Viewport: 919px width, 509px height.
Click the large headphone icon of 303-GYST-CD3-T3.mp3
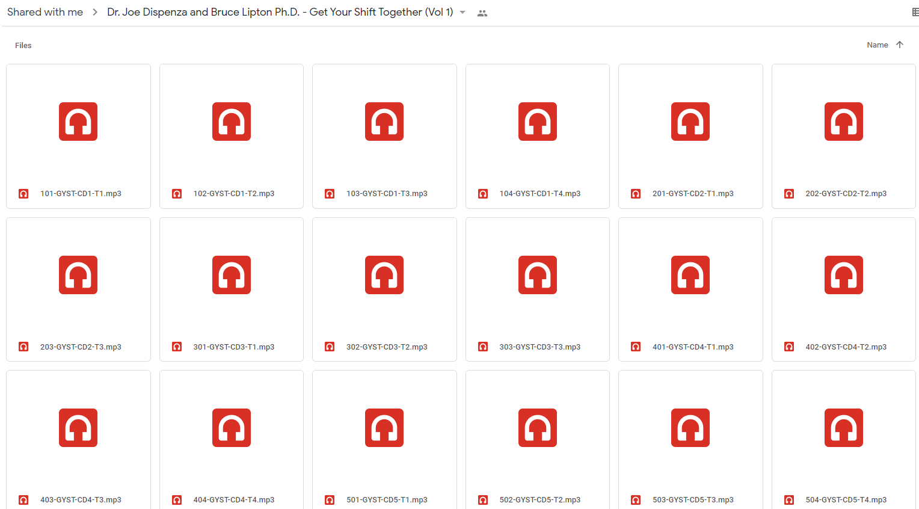(x=538, y=275)
